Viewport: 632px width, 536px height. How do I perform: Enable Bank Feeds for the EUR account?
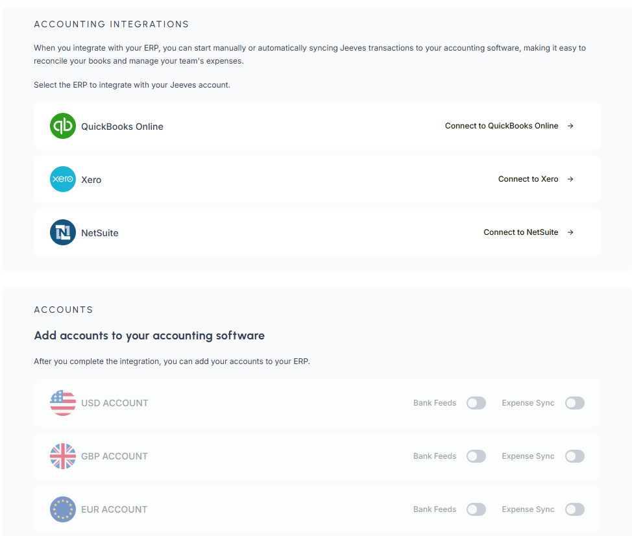point(476,509)
